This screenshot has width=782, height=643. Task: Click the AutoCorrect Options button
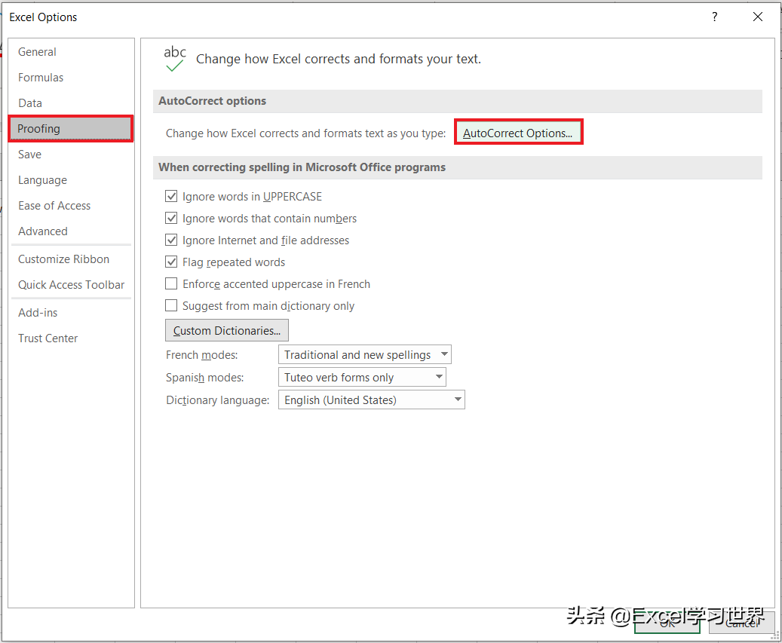tap(518, 133)
